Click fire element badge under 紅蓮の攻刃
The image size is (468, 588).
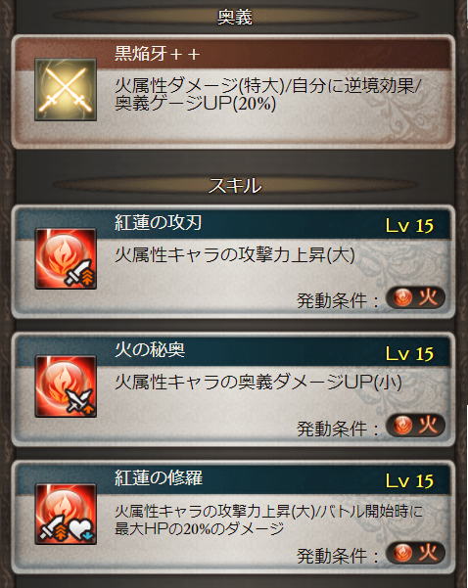point(415,297)
